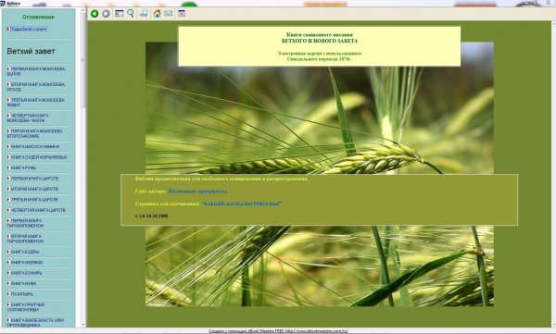The width and height of the screenshot is (556, 334).
Task: Click the 'Ветхий завет' section heading
Action: (x=31, y=52)
